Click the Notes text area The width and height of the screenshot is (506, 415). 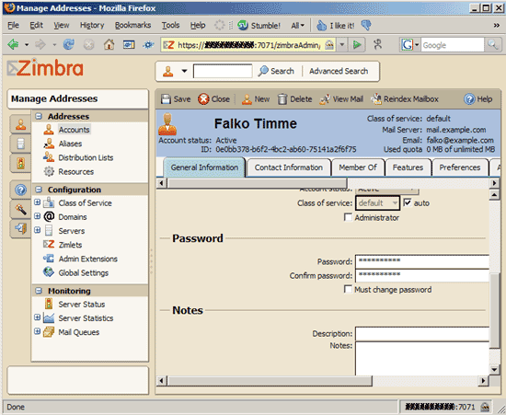click(x=422, y=359)
